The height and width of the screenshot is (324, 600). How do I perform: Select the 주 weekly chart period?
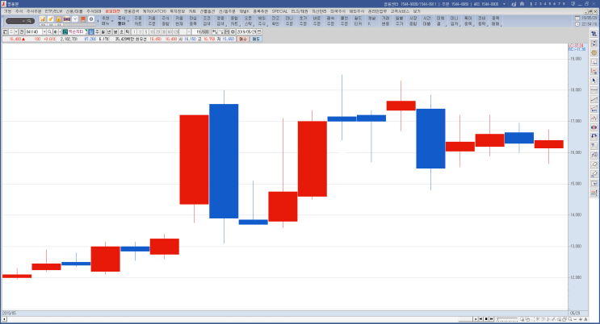click(x=97, y=31)
